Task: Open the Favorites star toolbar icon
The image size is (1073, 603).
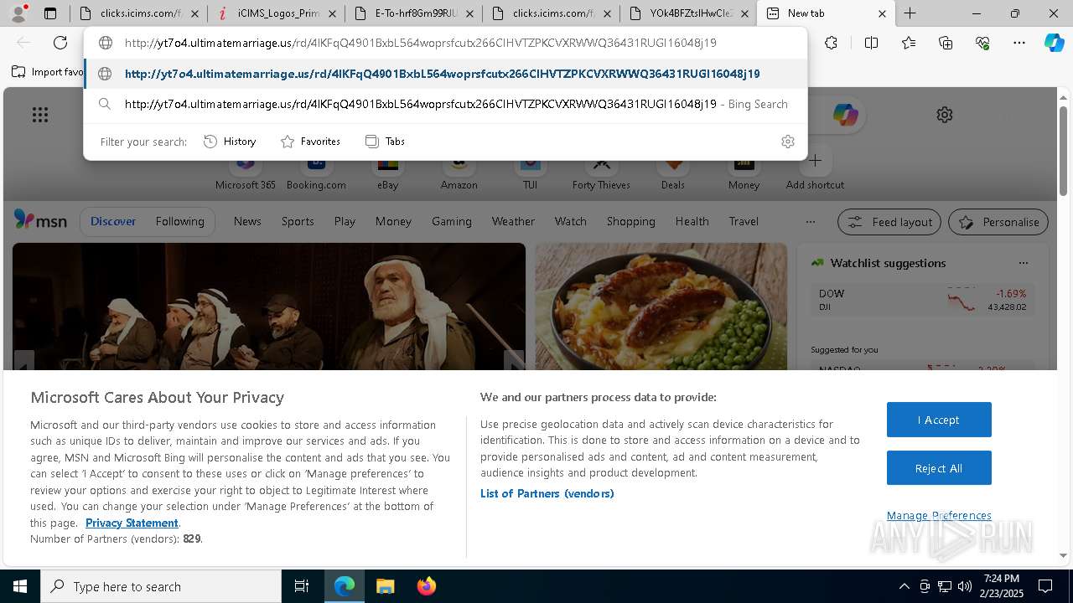Action: pyautogui.click(x=909, y=43)
